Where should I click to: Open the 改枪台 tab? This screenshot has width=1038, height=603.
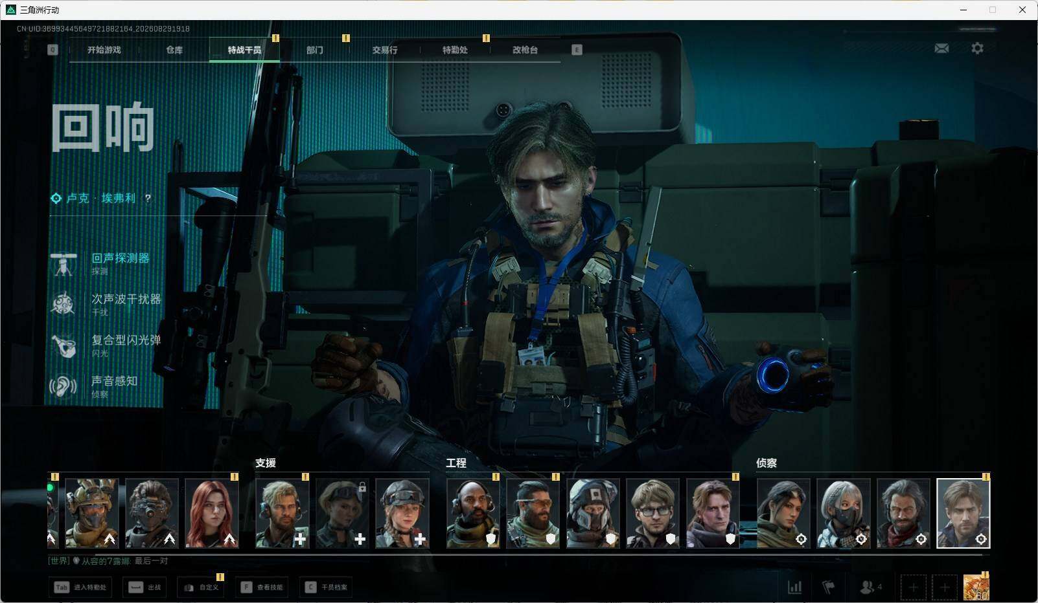pos(525,50)
